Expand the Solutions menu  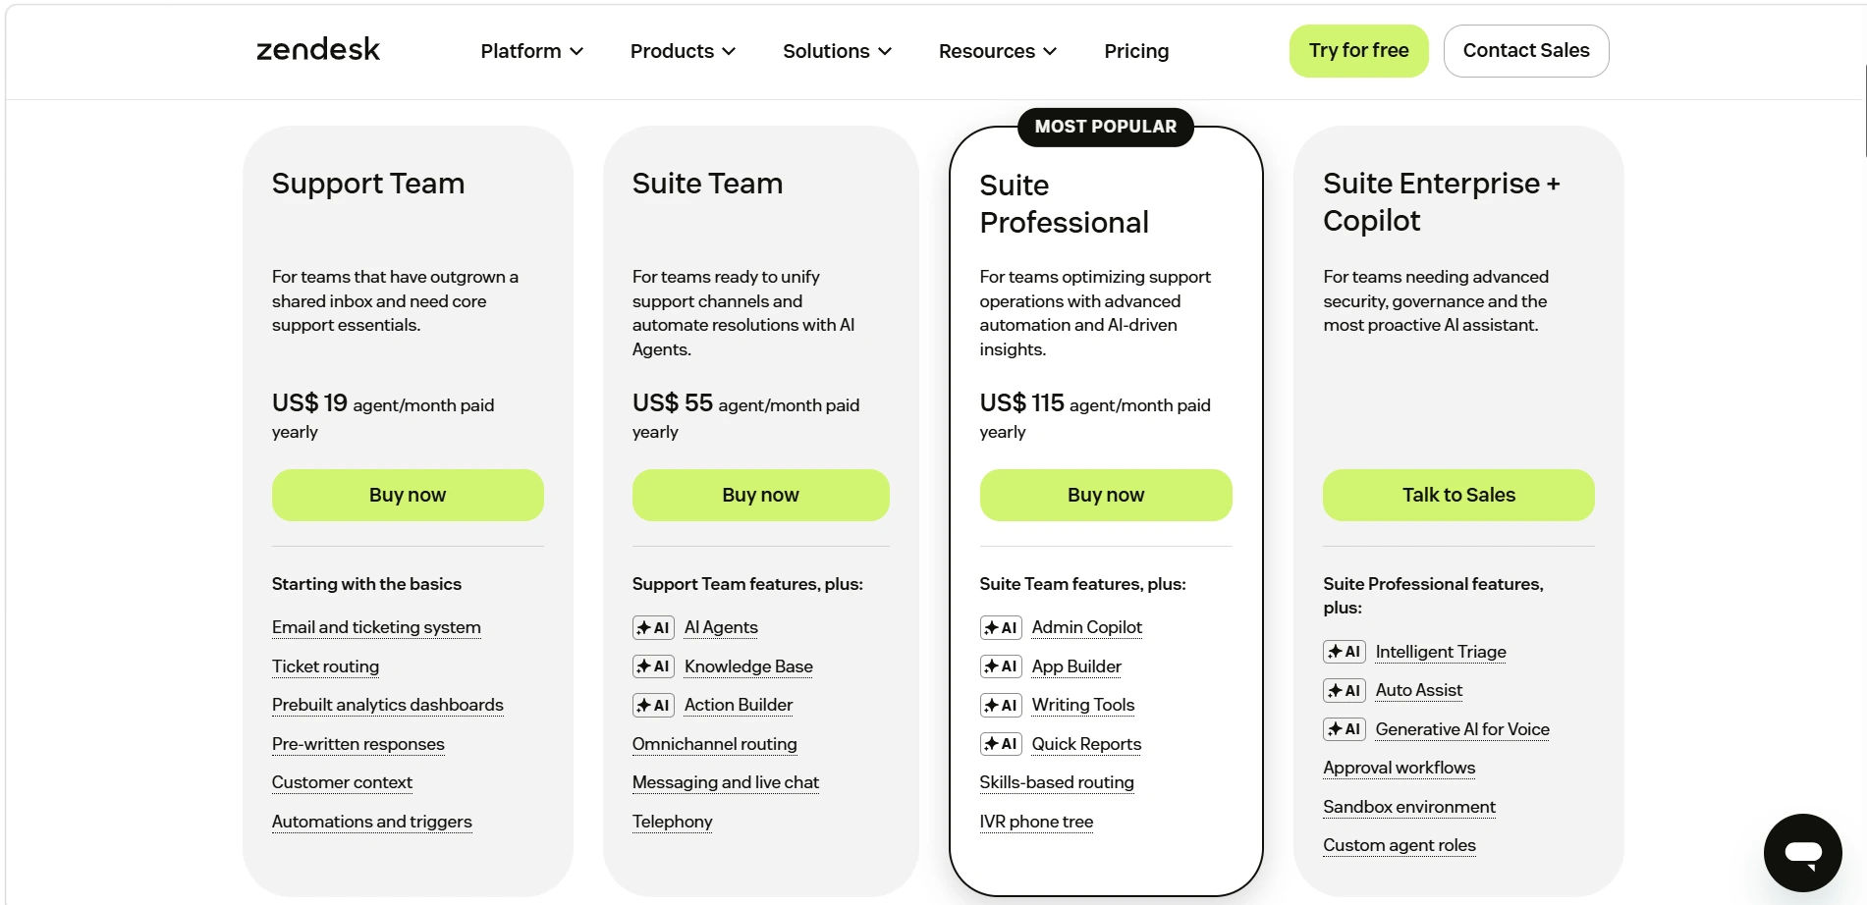coord(837,51)
